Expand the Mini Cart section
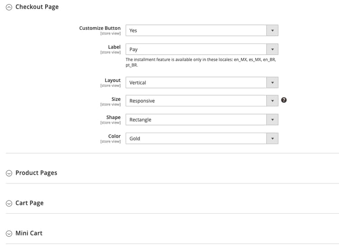 click(29, 233)
